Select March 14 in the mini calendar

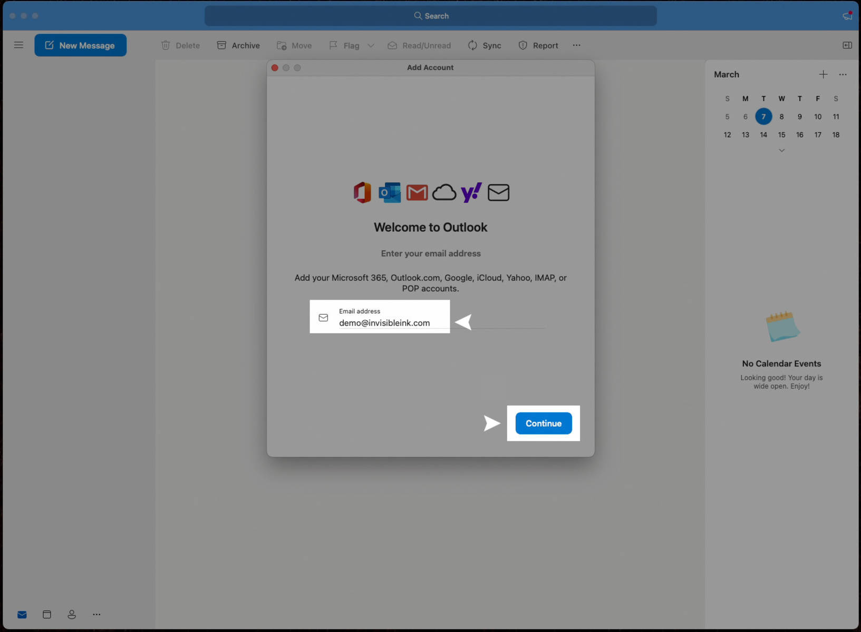(x=763, y=135)
